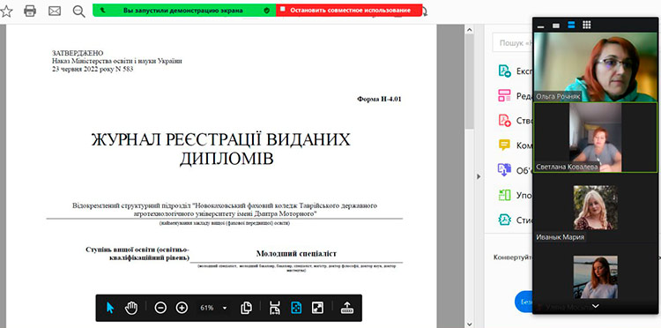The image size is (661, 328).
Task: Open the Create PDF tool icon
Action: [505, 121]
